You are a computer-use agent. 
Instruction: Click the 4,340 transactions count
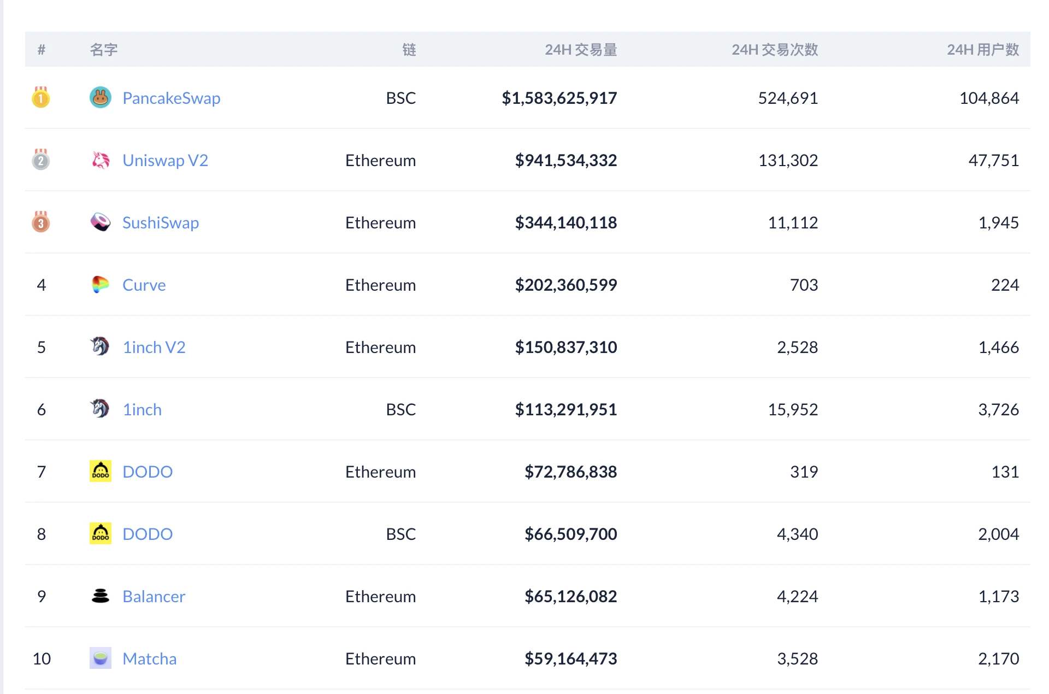[797, 534]
